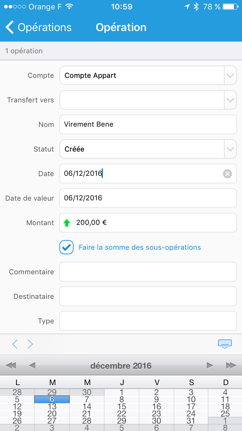
Task: Go back to the Opérations list
Action: coord(39,27)
